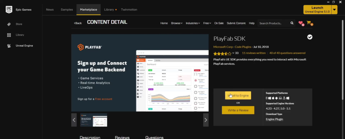Go Back to previous page
345x139 pixels.
click(78, 23)
